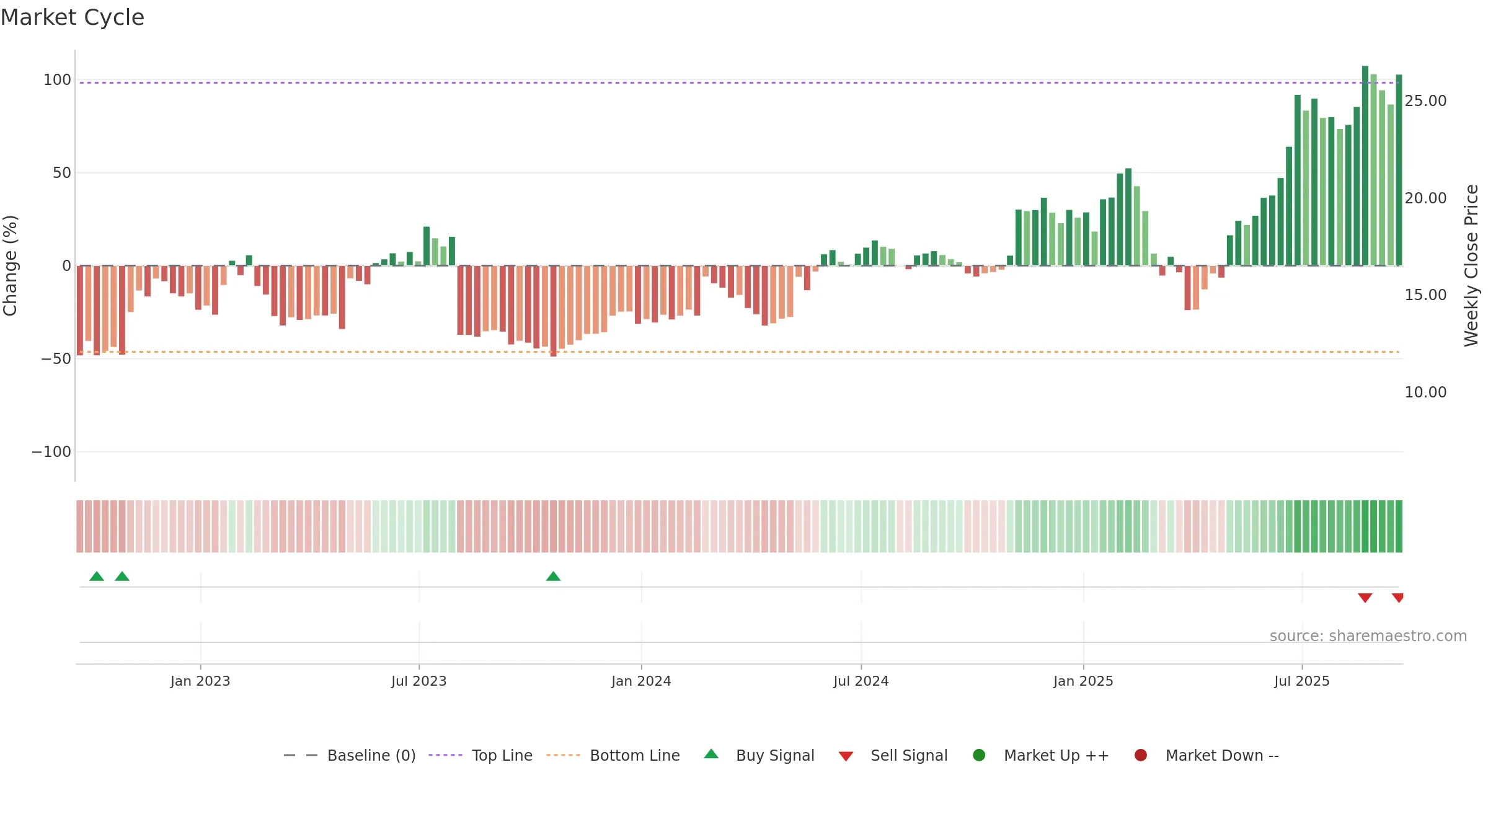Click the 15.00 weekly close price tick
1488x837 pixels.
click(1425, 294)
